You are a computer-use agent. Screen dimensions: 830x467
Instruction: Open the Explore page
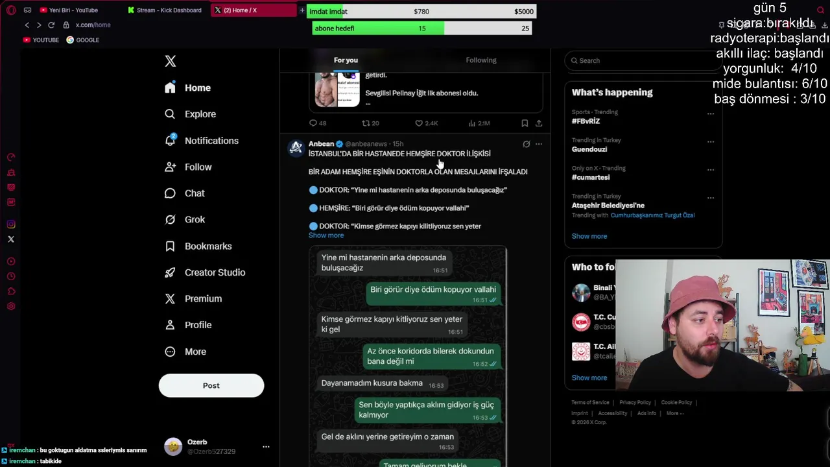tap(190, 114)
